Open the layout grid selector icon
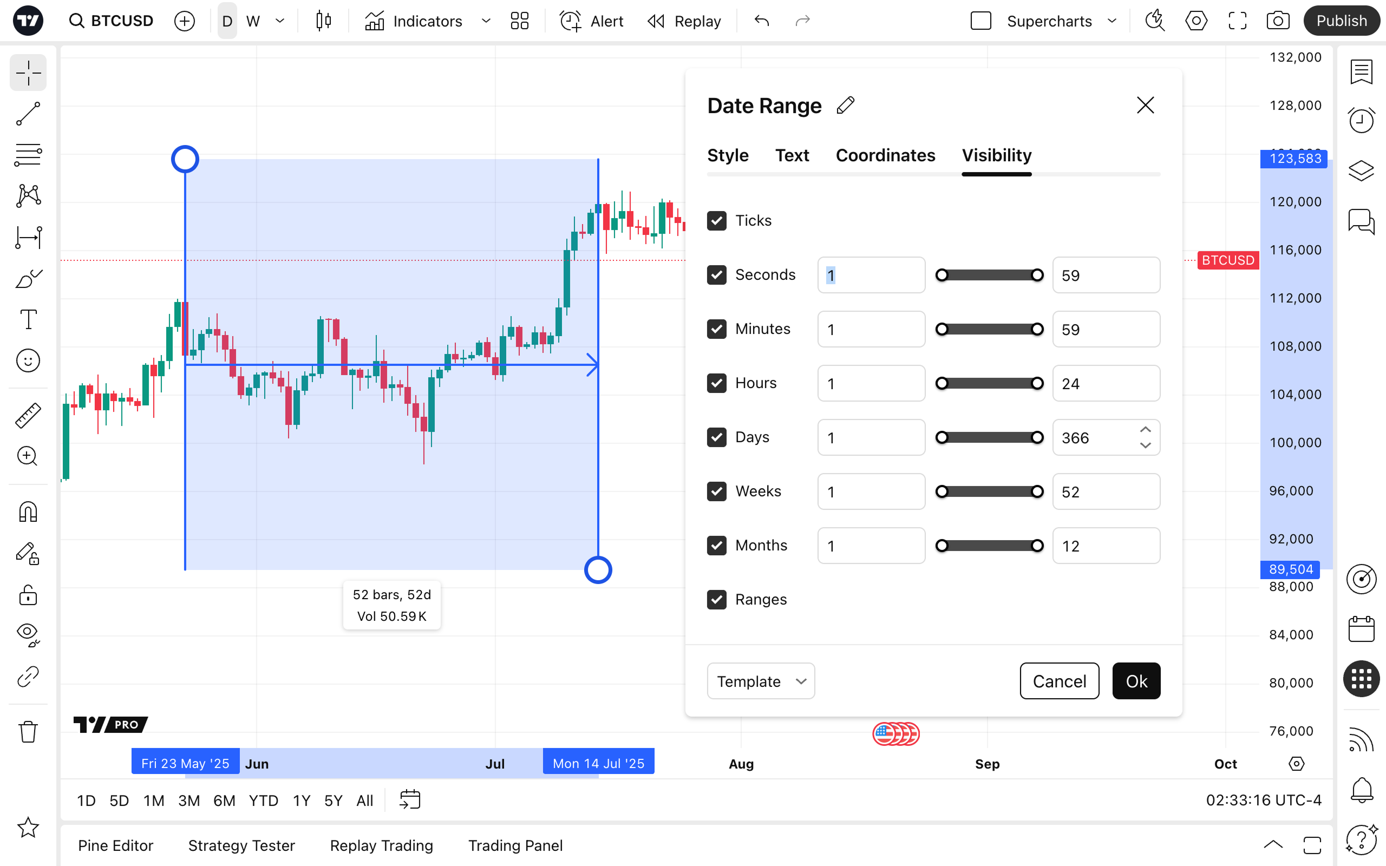The width and height of the screenshot is (1386, 866). tap(519, 21)
